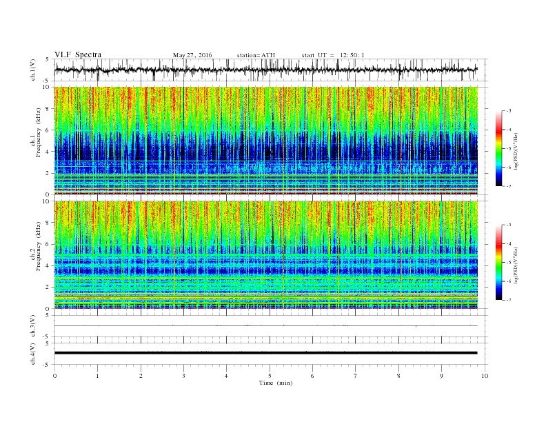Select the "start UT = 12:50:1" text
546x422 pixels.
pyautogui.click(x=333, y=55)
